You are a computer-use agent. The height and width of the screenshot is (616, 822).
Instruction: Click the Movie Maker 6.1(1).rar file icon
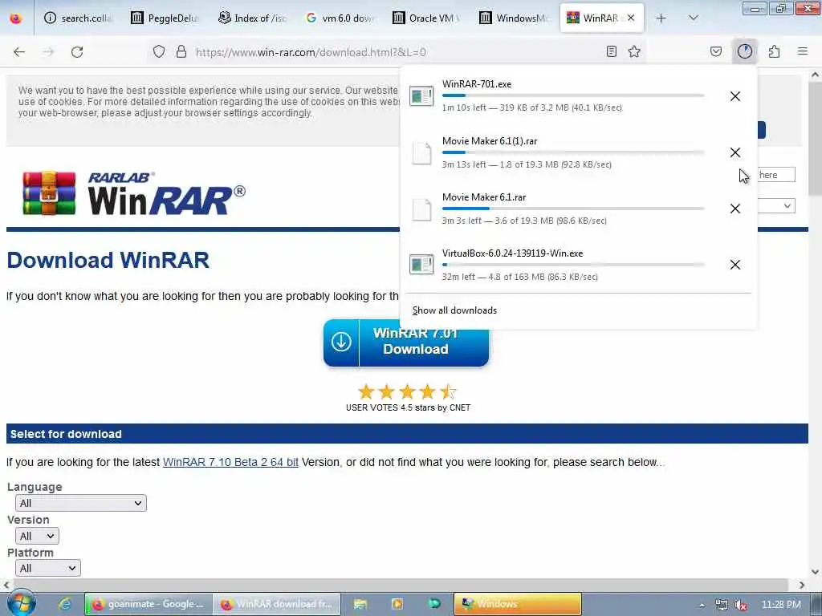click(421, 152)
